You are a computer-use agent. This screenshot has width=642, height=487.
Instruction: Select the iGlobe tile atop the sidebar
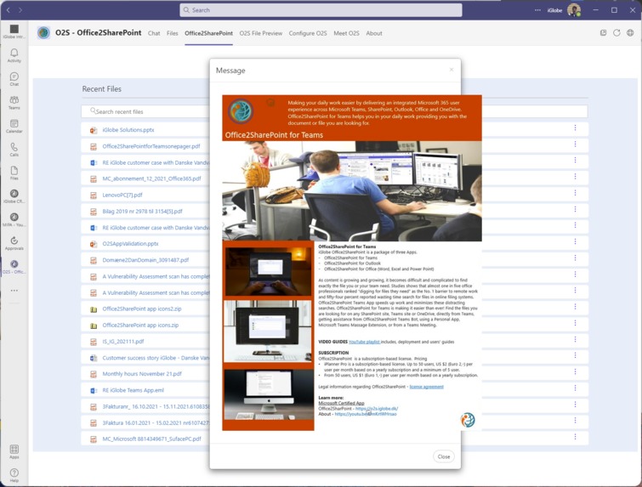point(14,31)
